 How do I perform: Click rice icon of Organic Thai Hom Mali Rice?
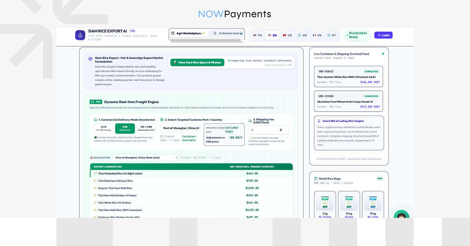95,188
